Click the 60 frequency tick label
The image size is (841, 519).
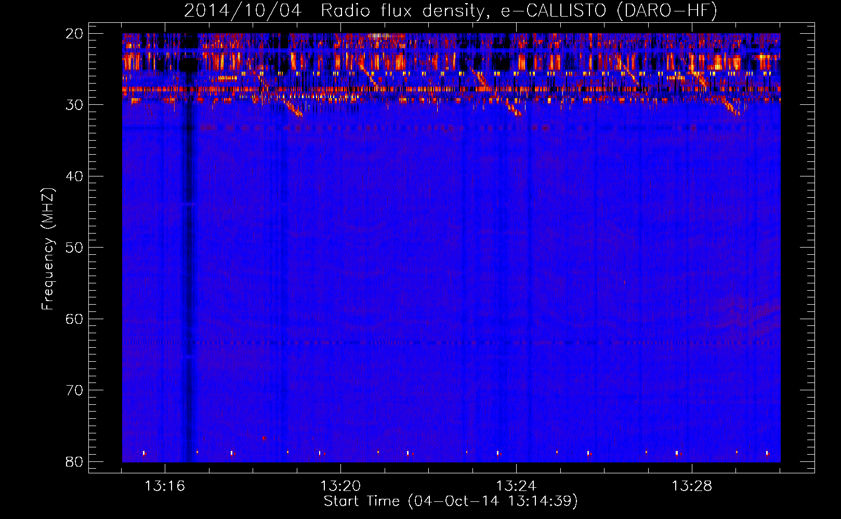pos(74,319)
